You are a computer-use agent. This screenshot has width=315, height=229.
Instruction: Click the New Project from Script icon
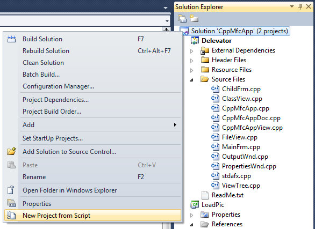click(11, 215)
